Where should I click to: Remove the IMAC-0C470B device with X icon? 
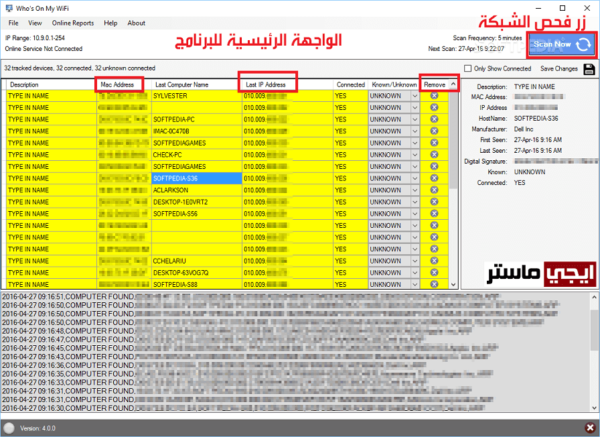coord(434,131)
